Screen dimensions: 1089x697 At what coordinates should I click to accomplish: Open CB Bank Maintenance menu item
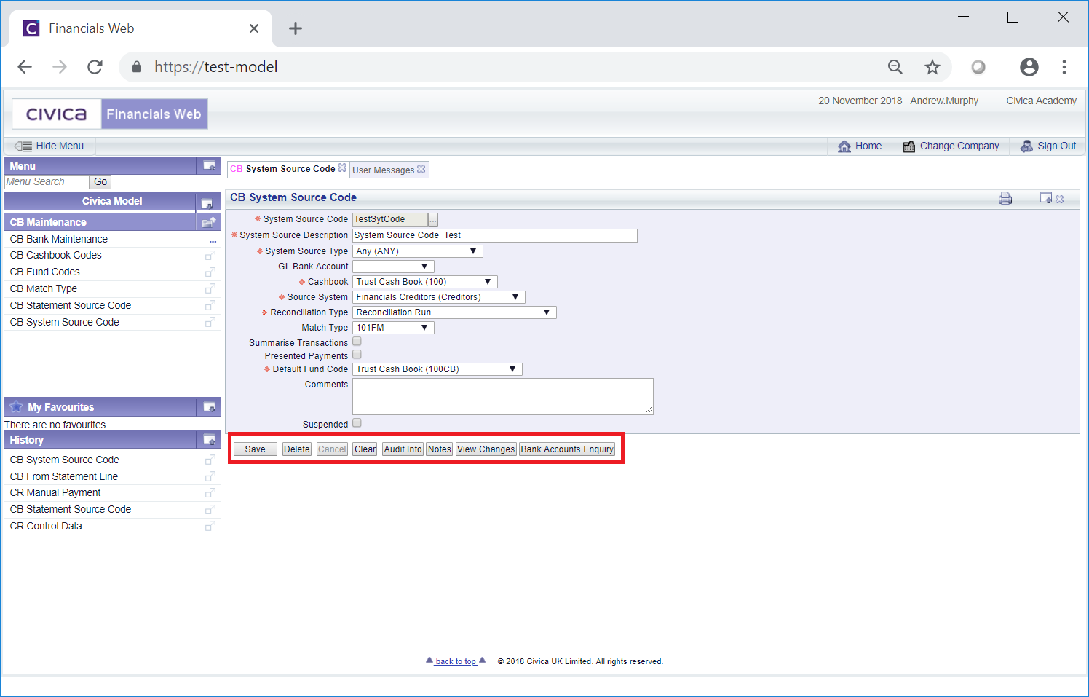click(59, 239)
